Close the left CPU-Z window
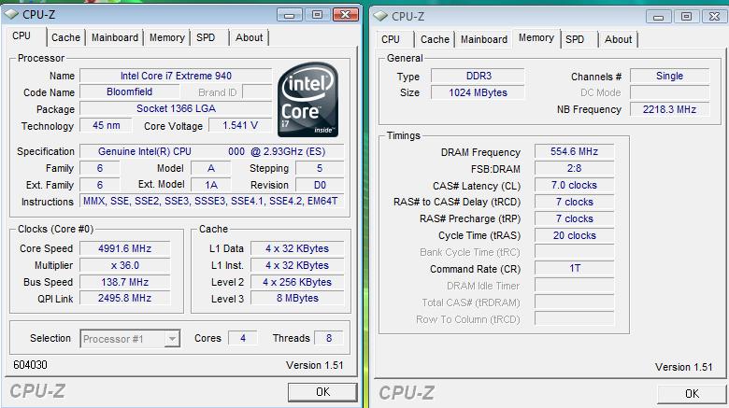The width and height of the screenshot is (729, 408). point(346,15)
